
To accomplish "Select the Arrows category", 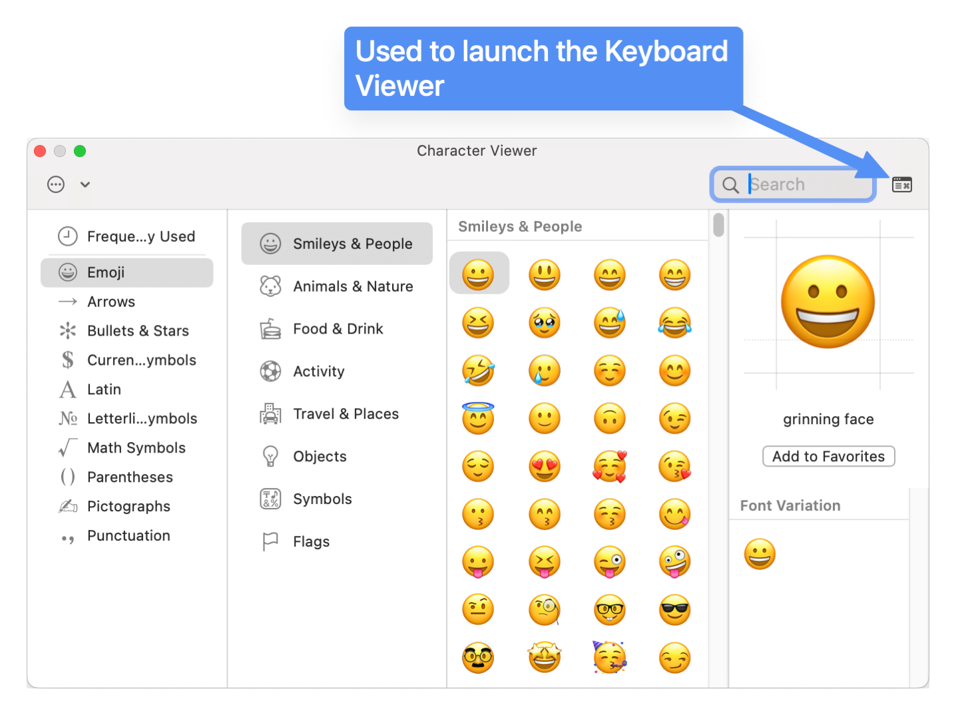I will pyautogui.click(x=111, y=302).
